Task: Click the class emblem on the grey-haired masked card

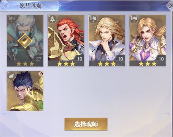Action: [12, 19]
